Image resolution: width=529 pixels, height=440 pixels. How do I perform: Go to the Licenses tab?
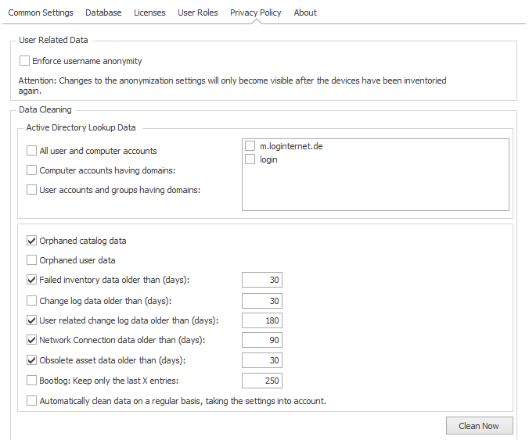click(x=149, y=13)
